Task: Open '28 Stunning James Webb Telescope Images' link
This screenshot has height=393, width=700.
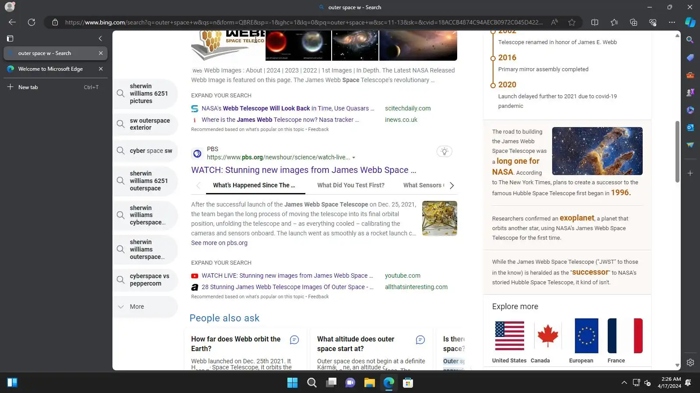Action: pyautogui.click(x=287, y=287)
